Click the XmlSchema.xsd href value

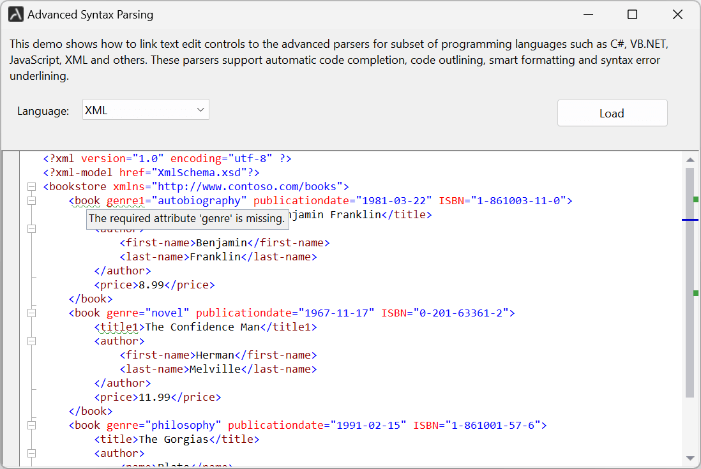[199, 172]
